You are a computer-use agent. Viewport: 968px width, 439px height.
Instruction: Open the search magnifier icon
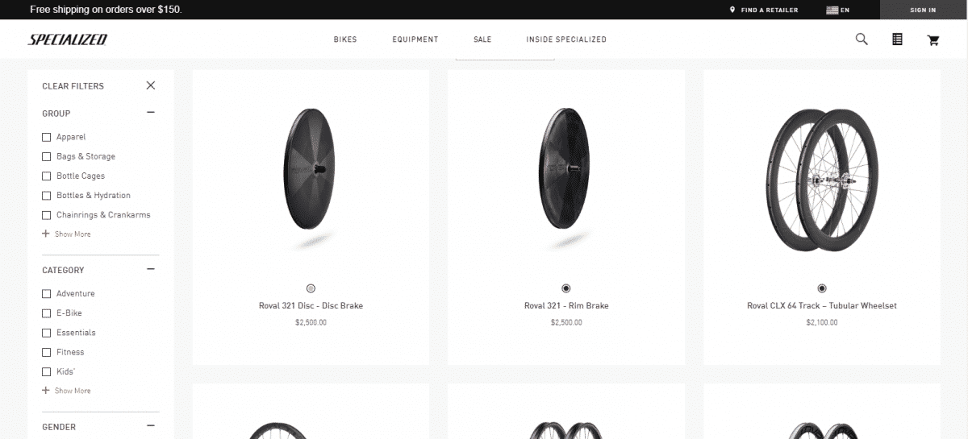click(x=862, y=39)
